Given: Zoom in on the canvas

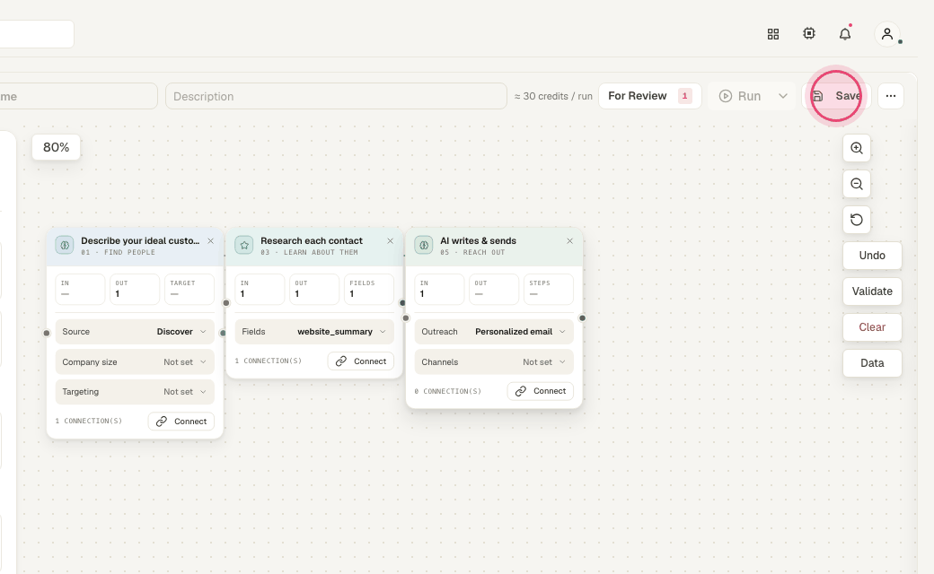Looking at the screenshot, I should [x=857, y=148].
